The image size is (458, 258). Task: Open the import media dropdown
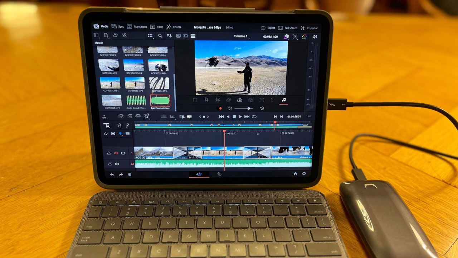pyautogui.click(x=106, y=35)
